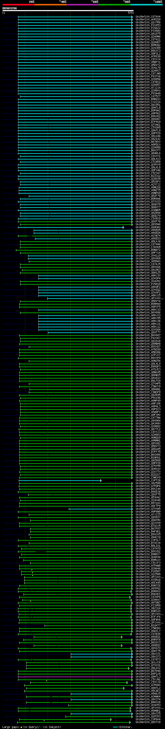Click the cyan ~100% identity legend segment
The width and height of the screenshot is (165, 729).
[147, 5]
